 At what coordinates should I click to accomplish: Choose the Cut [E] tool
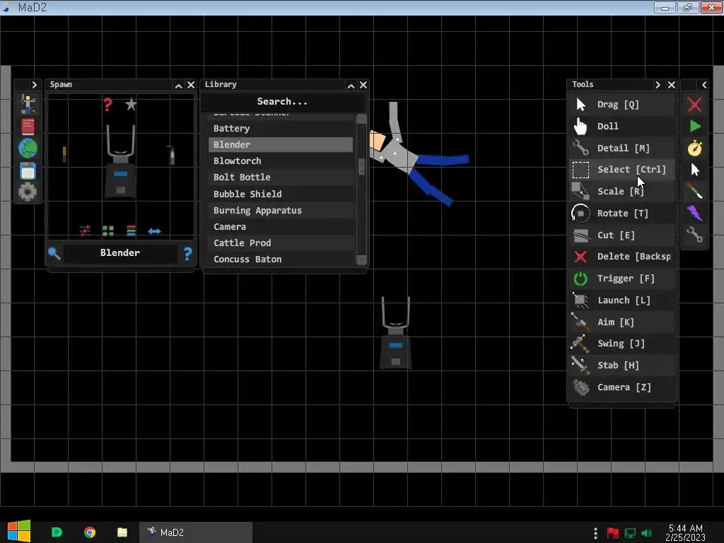pos(622,235)
